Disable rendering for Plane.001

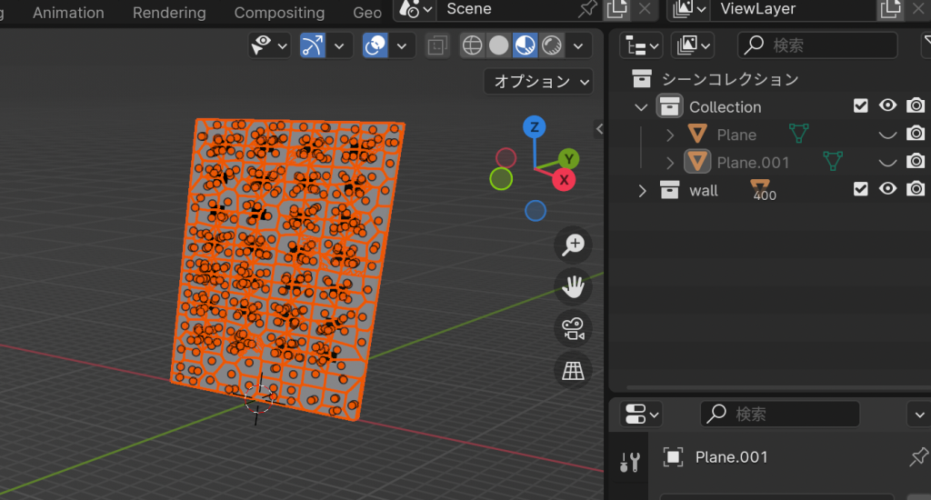(916, 162)
